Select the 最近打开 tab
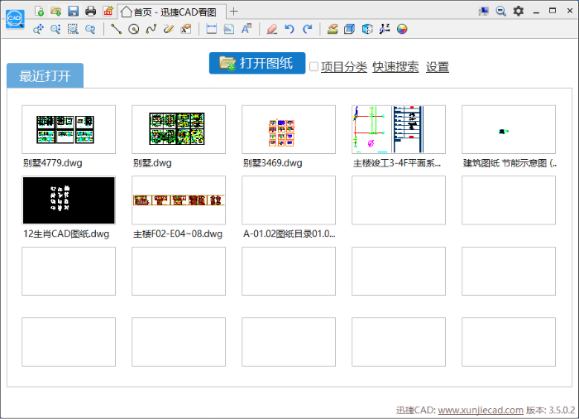 point(45,76)
